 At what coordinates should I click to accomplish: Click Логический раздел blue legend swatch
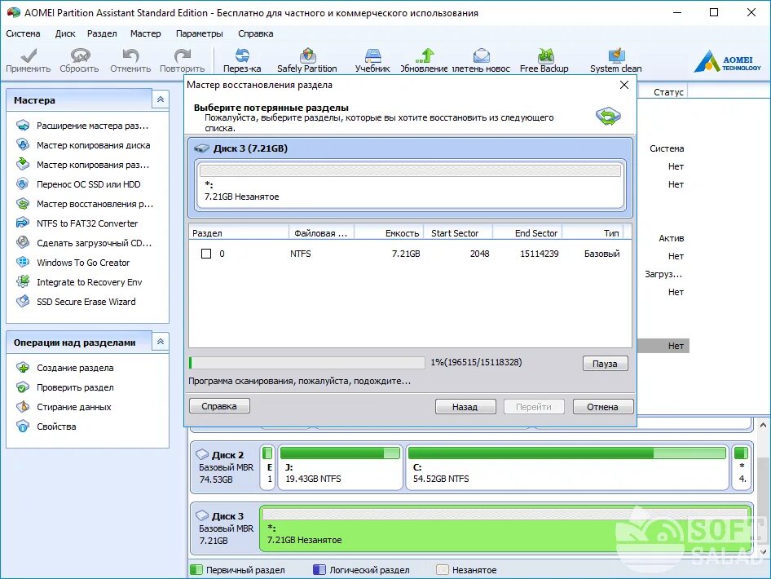pyautogui.click(x=319, y=570)
